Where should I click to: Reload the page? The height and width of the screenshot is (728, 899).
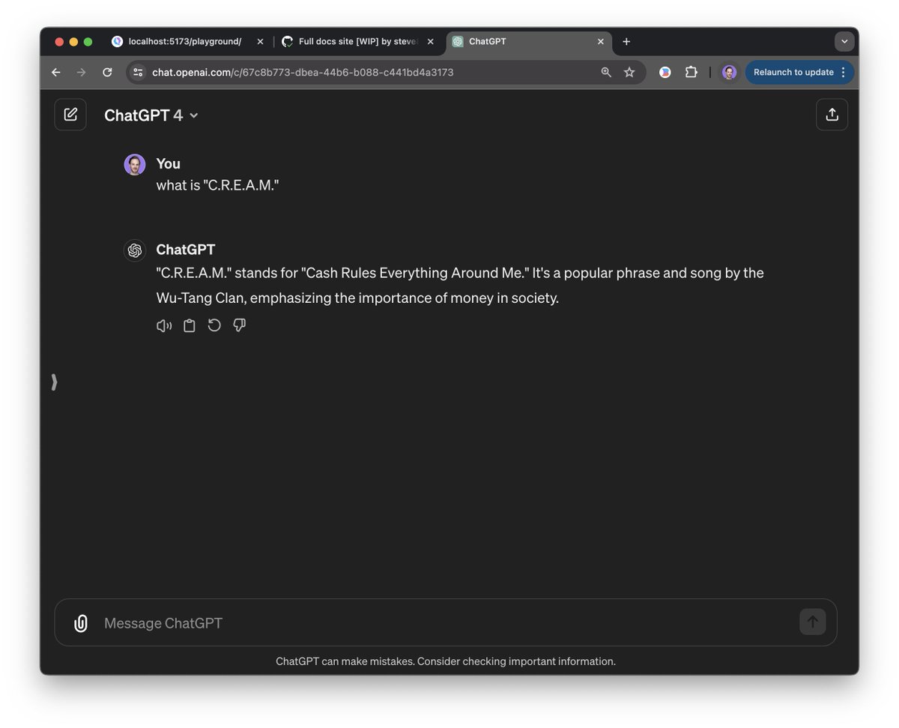(x=107, y=72)
